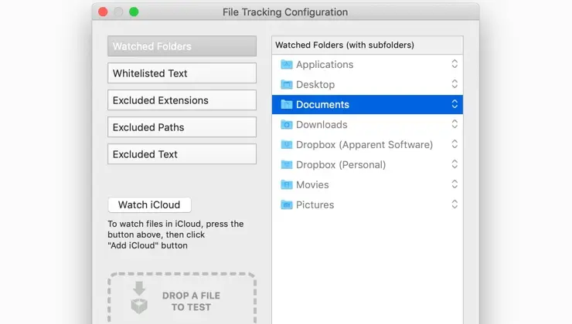Click the Pictures folder icon
Viewport: 572px width, 324px height.
(x=286, y=204)
